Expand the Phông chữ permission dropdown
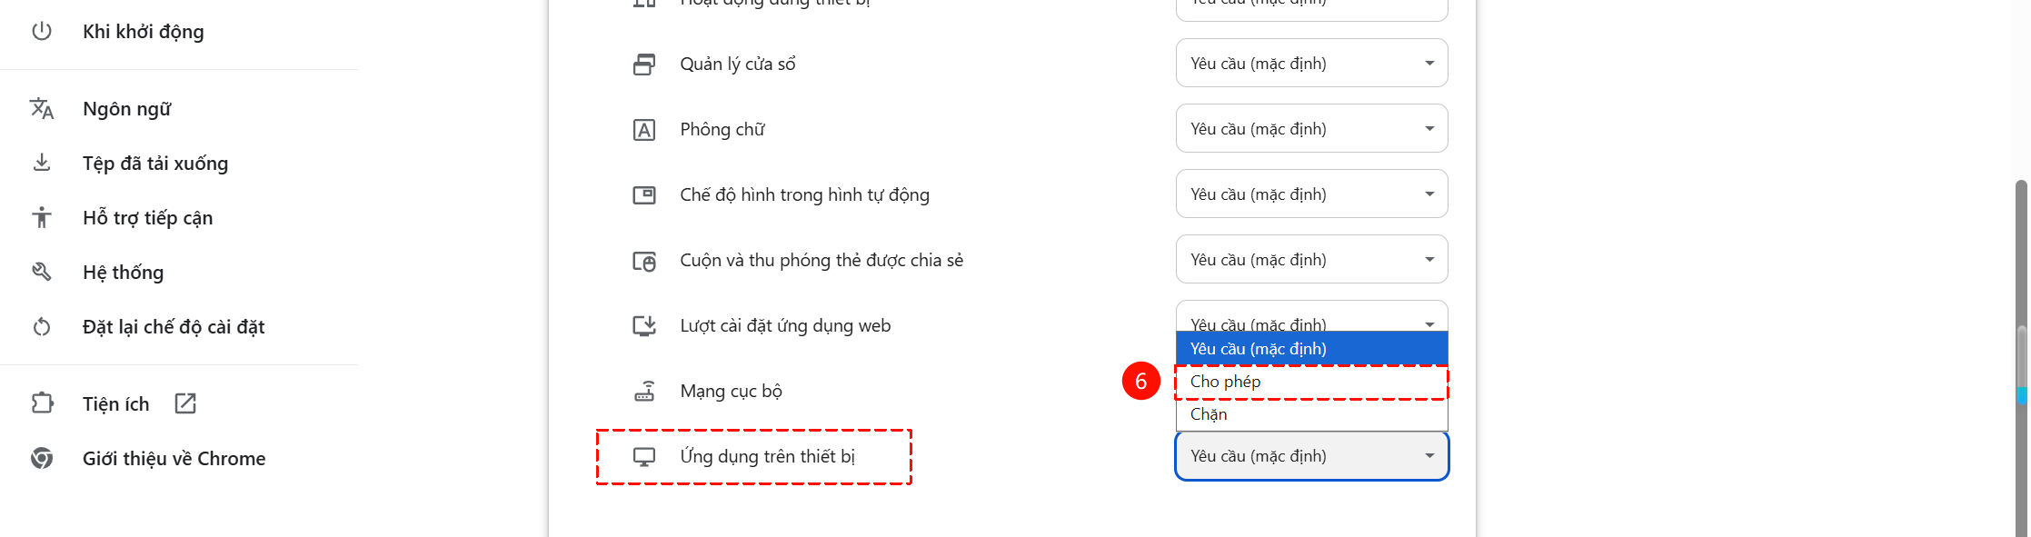 click(1311, 129)
